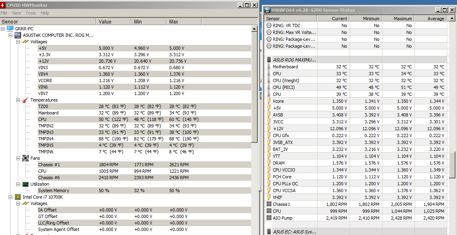Click the clock icon beside RING: Max VR Volta...
The height and width of the screenshot is (235, 457).
click(269, 32)
